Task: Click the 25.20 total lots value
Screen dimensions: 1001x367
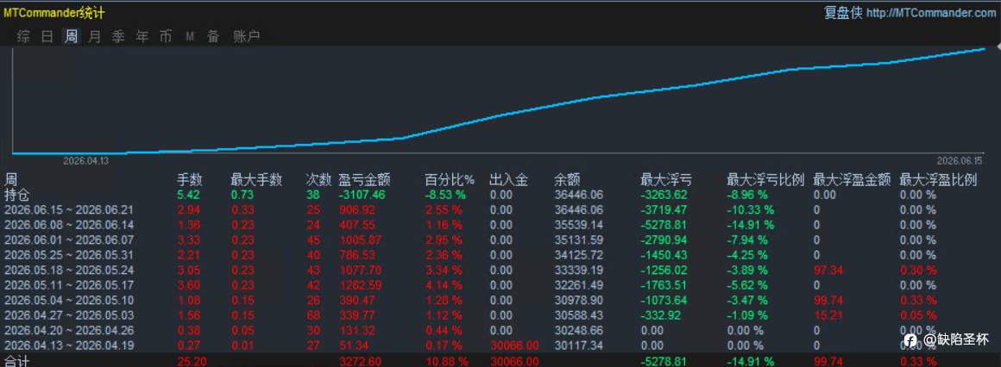Action: 192,361
